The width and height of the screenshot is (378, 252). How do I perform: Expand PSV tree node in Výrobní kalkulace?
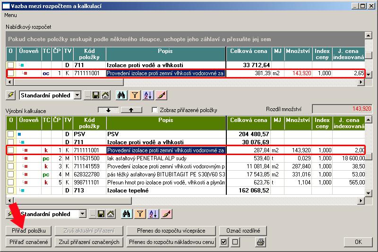[19, 134]
